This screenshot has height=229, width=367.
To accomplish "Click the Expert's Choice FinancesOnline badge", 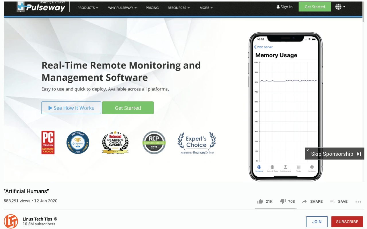I will [x=196, y=143].
